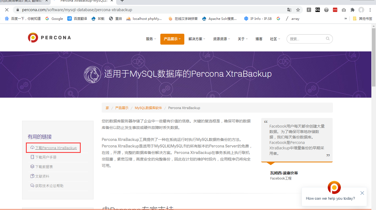Open the 重启 bookmark

115,18
